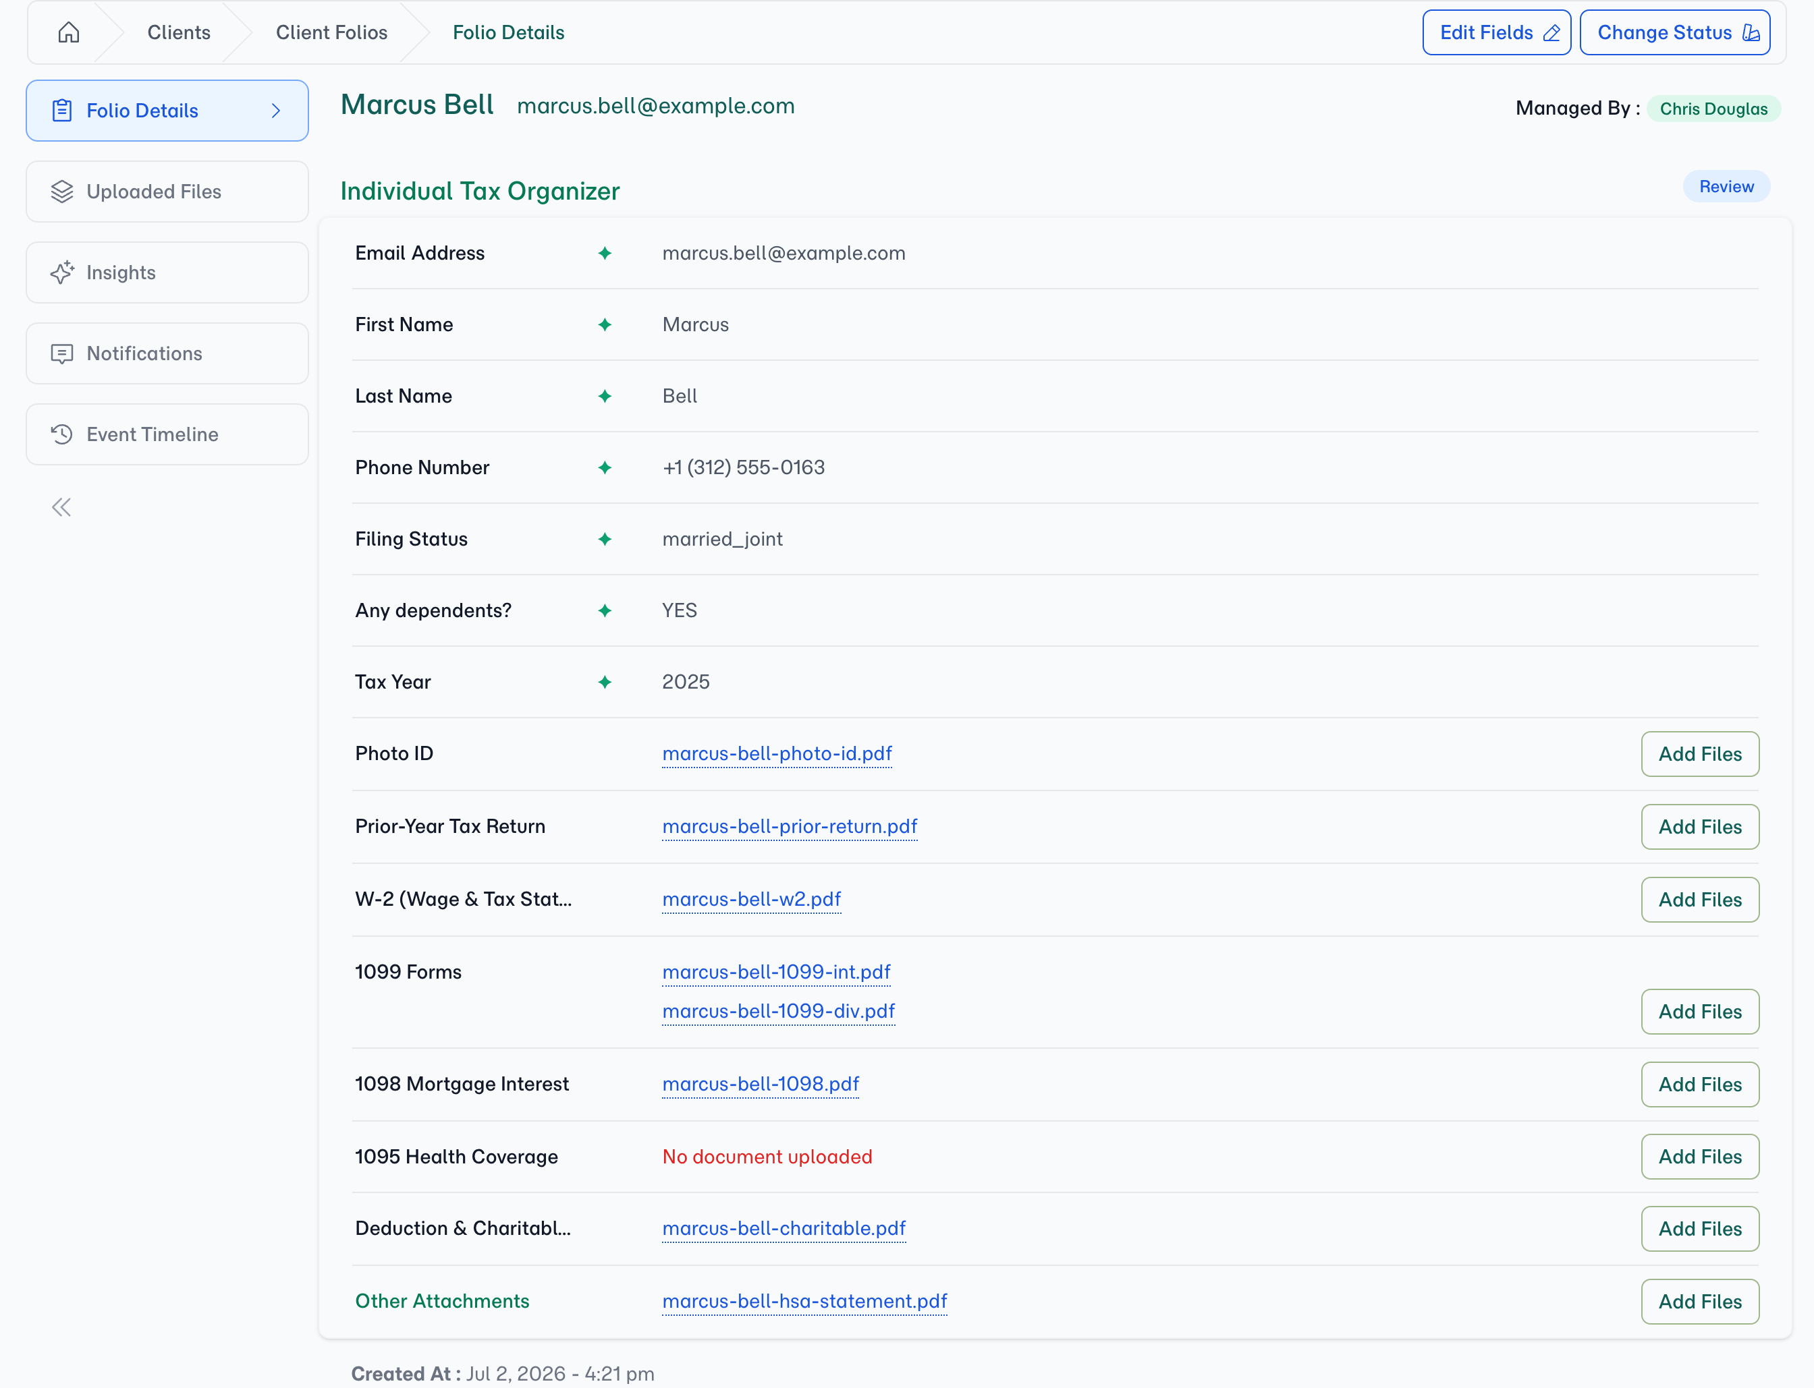Click the chevron arrow on Folio Details
The image size is (1814, 1388).
pos(276,111)
